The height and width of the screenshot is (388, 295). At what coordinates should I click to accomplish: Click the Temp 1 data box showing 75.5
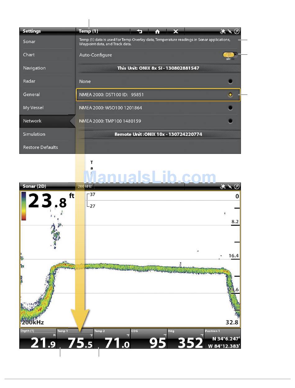(75, 339)
